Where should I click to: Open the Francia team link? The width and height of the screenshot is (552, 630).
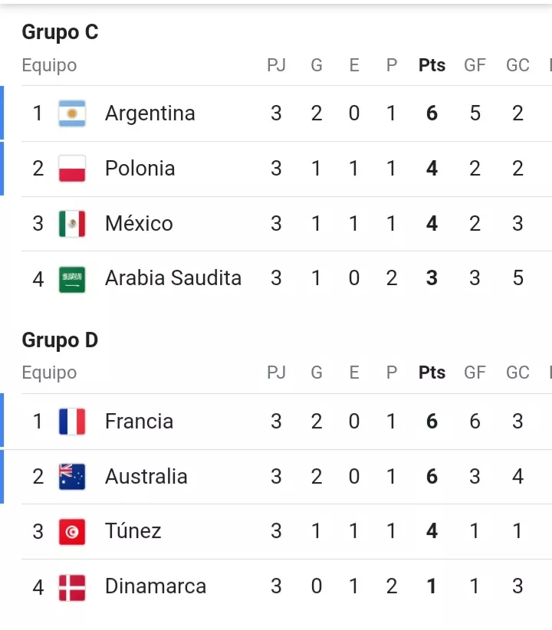pyautogui.click(x=139, y=422)
